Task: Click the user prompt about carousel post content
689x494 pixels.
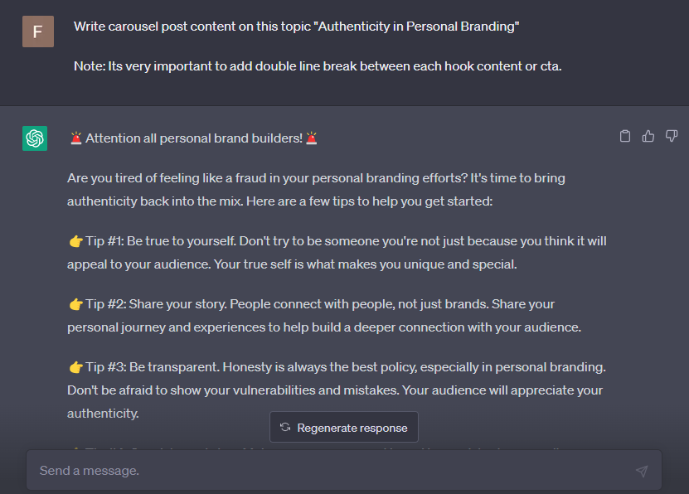Action: pos(296,27)
